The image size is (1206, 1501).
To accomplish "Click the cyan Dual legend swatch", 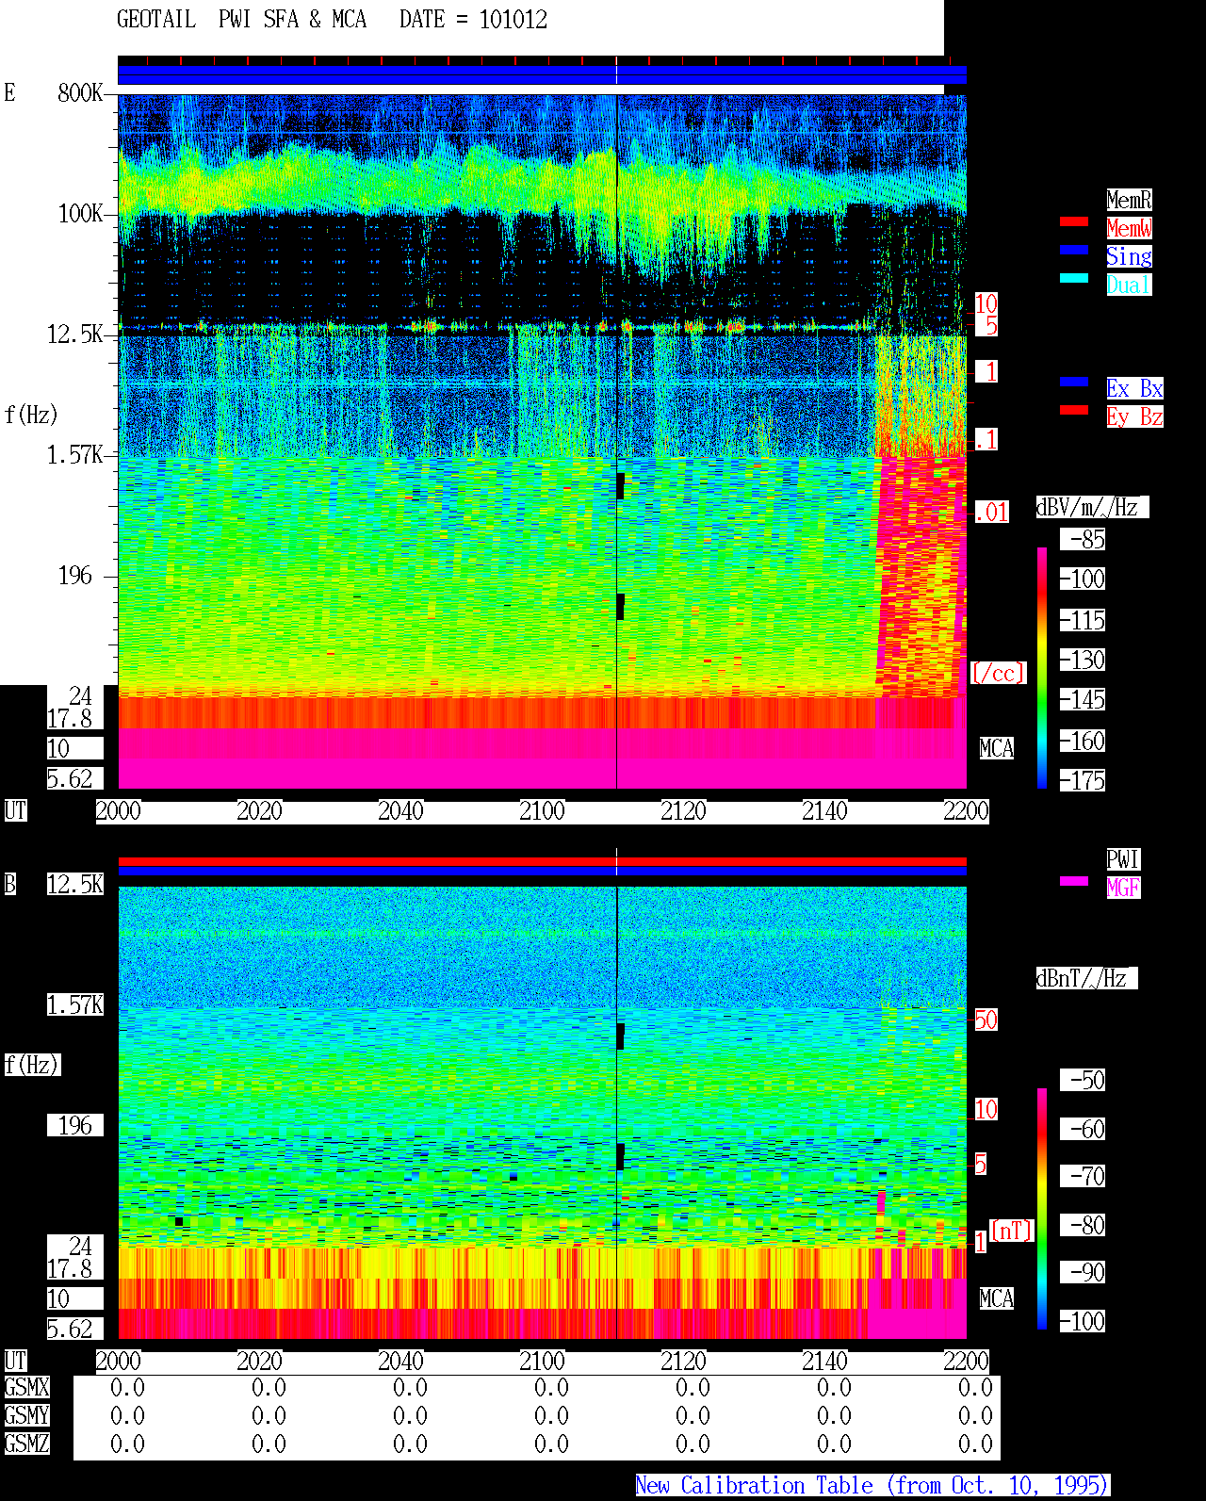I will [x=1074, y=278].
